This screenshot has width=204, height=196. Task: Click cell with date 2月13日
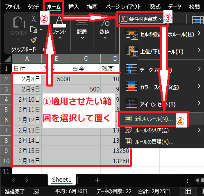27,130
